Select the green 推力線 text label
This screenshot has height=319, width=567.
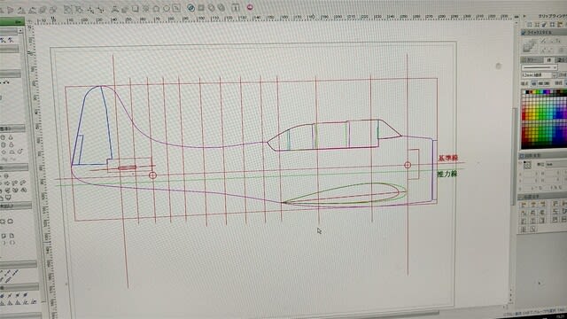[x=447, y=174]
